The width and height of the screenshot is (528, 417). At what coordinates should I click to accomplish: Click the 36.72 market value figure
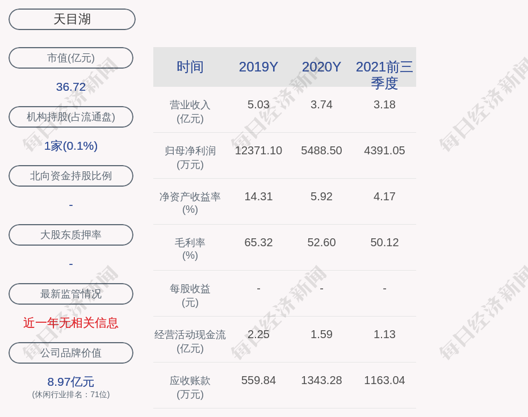[x=71, y=87]
